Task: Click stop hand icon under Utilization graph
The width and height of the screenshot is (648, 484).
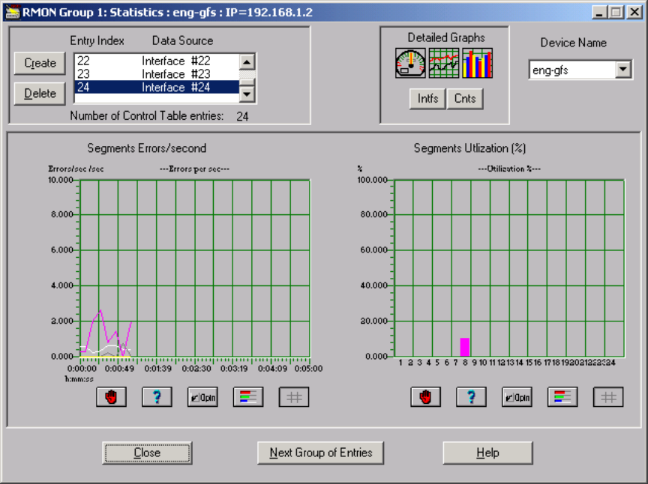Action: point(425,397)
